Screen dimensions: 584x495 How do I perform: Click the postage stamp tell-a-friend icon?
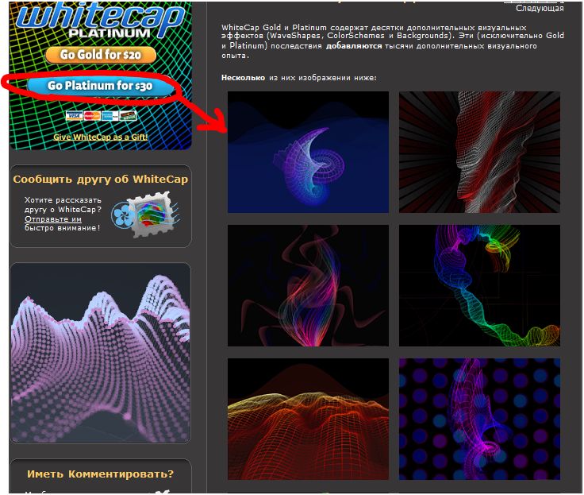146,215
